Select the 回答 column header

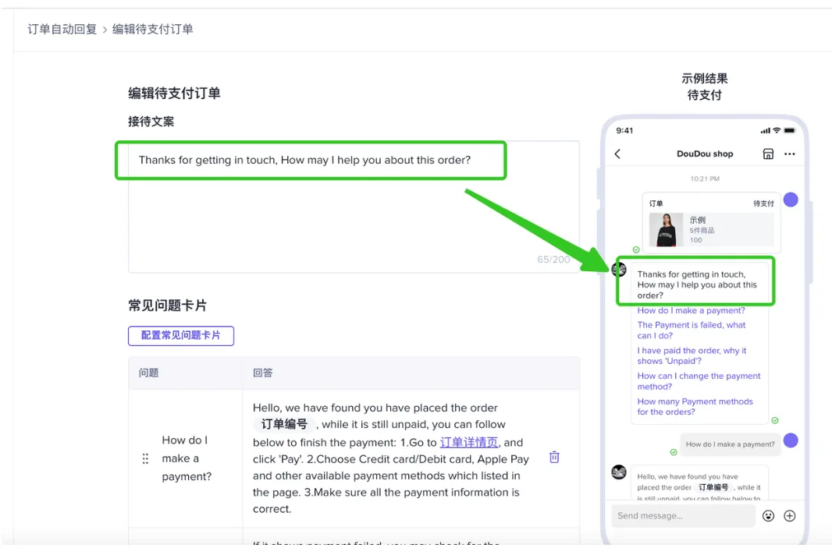(263, 373)
